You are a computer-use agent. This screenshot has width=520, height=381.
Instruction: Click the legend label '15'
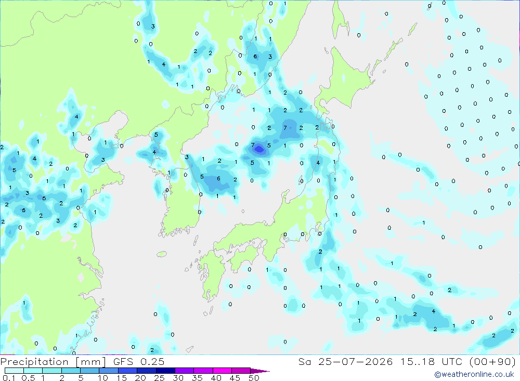[122, 378]
